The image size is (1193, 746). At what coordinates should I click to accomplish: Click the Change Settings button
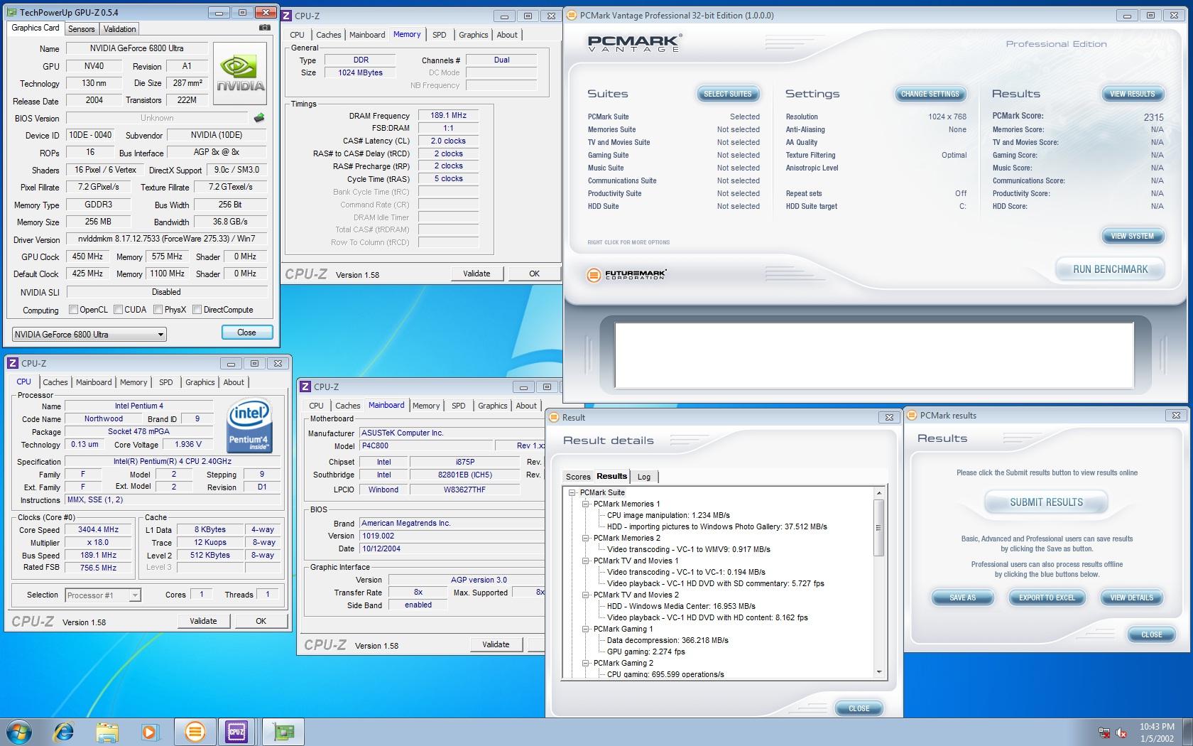point(930,94)
